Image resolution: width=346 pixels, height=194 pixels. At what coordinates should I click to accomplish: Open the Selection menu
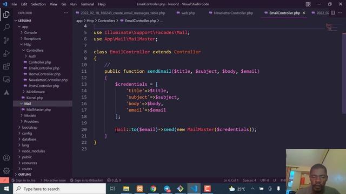[x=38, y=4]
